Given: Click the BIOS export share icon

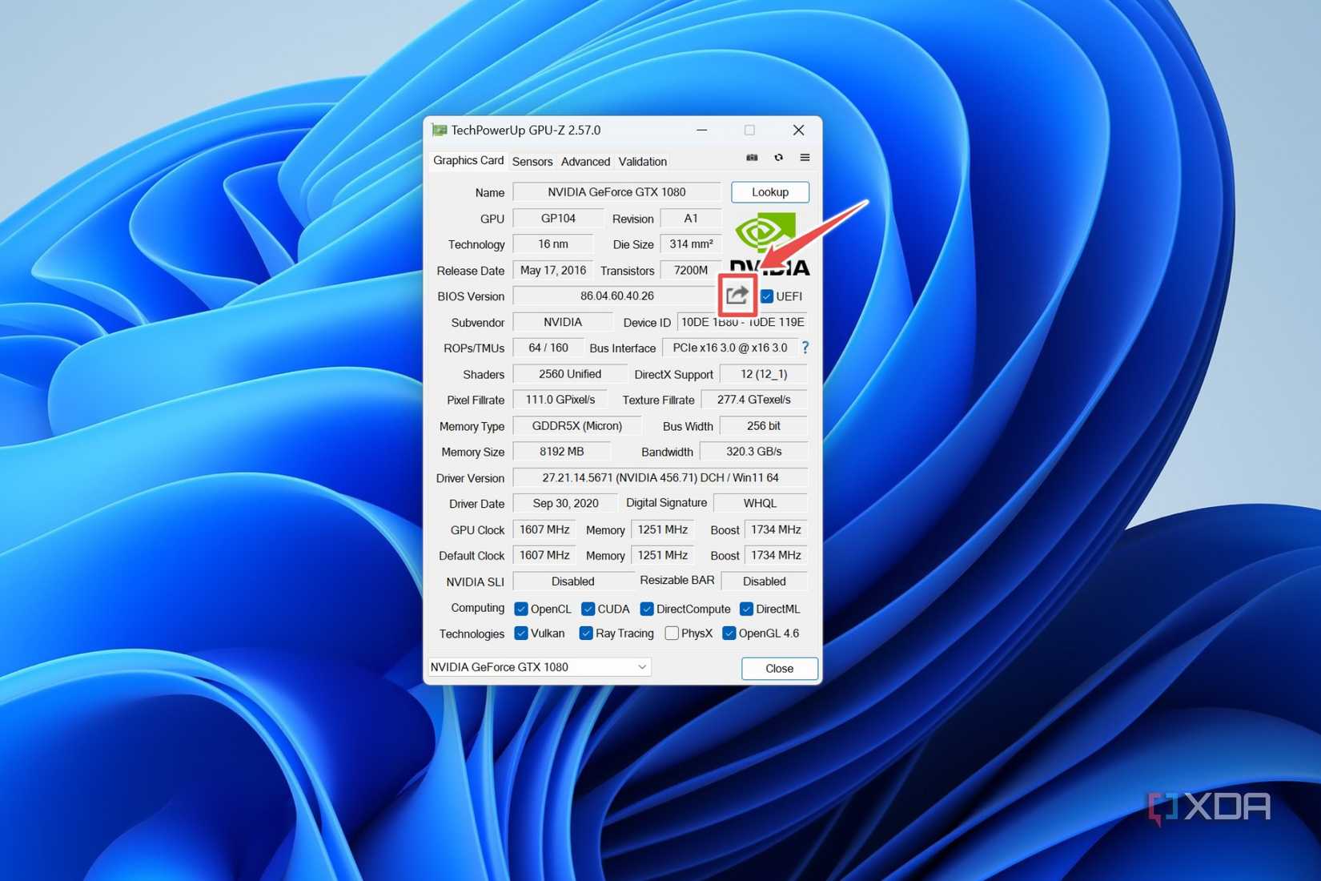Looking at the screenshot, I should coord(737,296).
